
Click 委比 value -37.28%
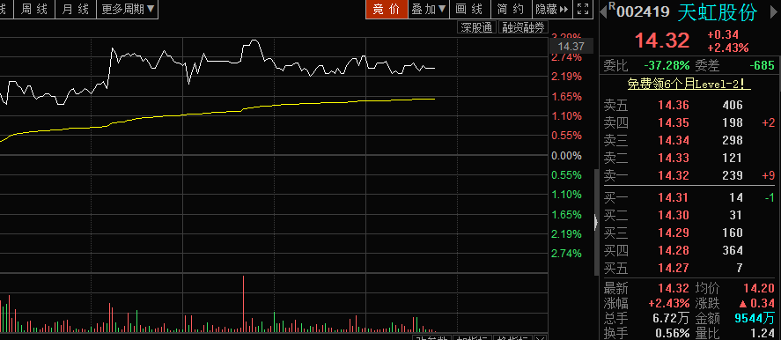[667, 65]
